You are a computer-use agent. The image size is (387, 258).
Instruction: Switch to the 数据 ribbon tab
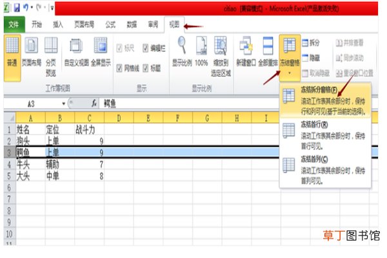(132, 25)
